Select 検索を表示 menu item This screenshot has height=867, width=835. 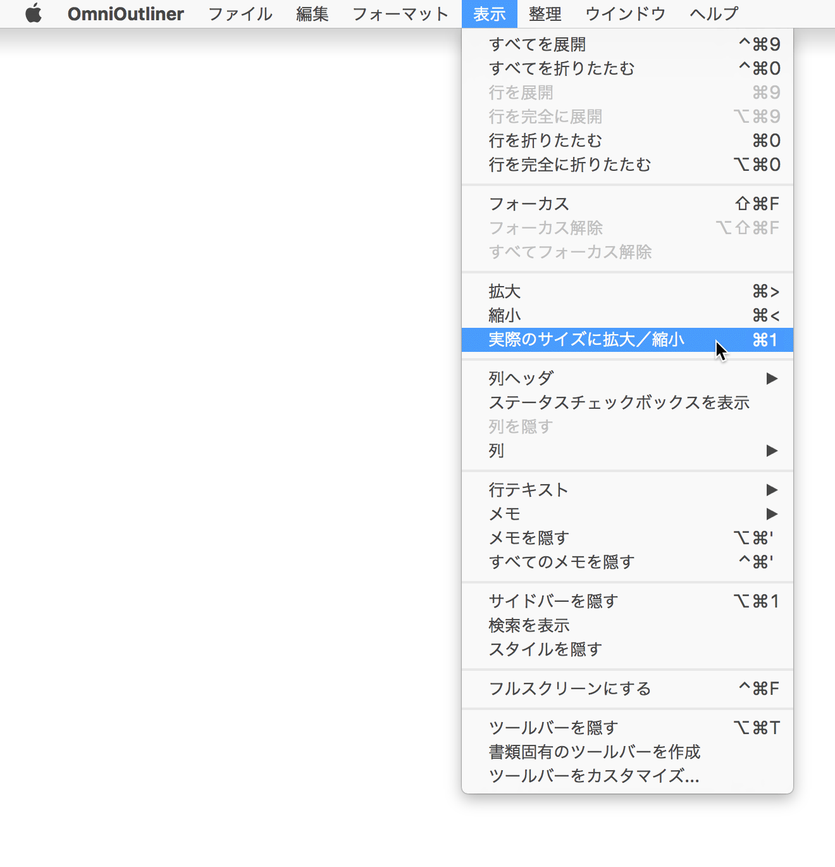(628, 625)
